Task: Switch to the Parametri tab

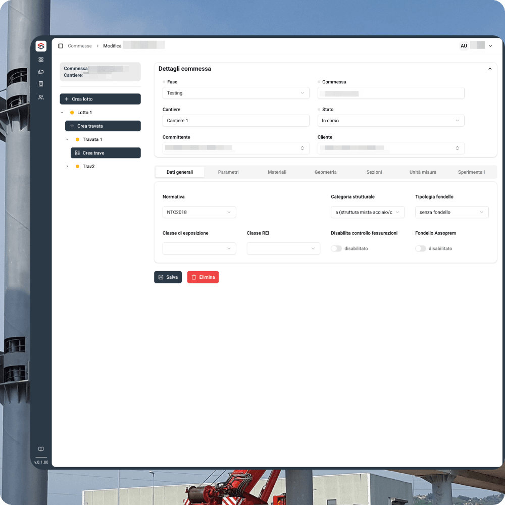Action: (228, 172)
